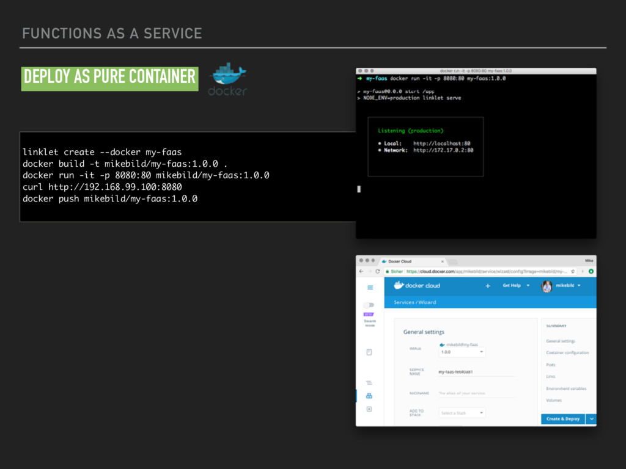
Task: Click the terminal window title bar
Action: tap(476, 71)
